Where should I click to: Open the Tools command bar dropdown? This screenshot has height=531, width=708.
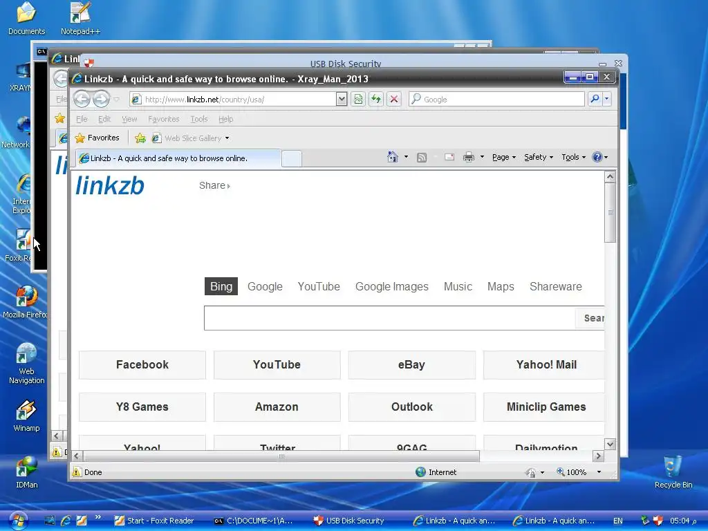coord(573,157)
